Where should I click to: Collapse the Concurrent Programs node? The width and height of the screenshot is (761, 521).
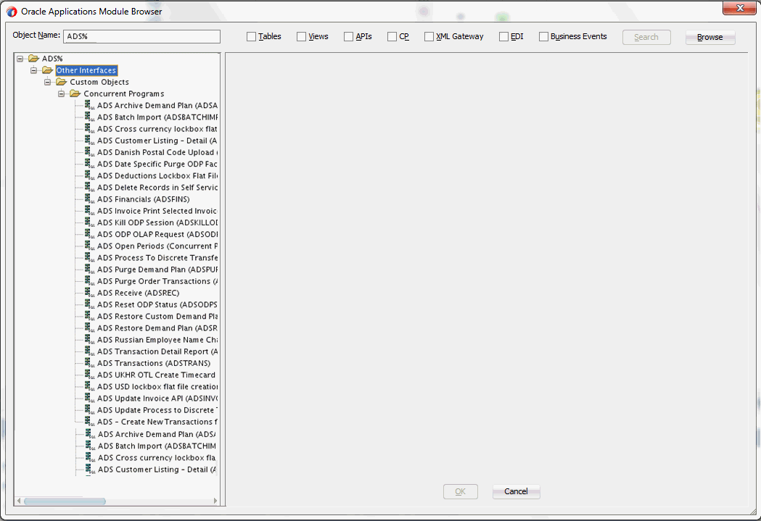(61, 93)
